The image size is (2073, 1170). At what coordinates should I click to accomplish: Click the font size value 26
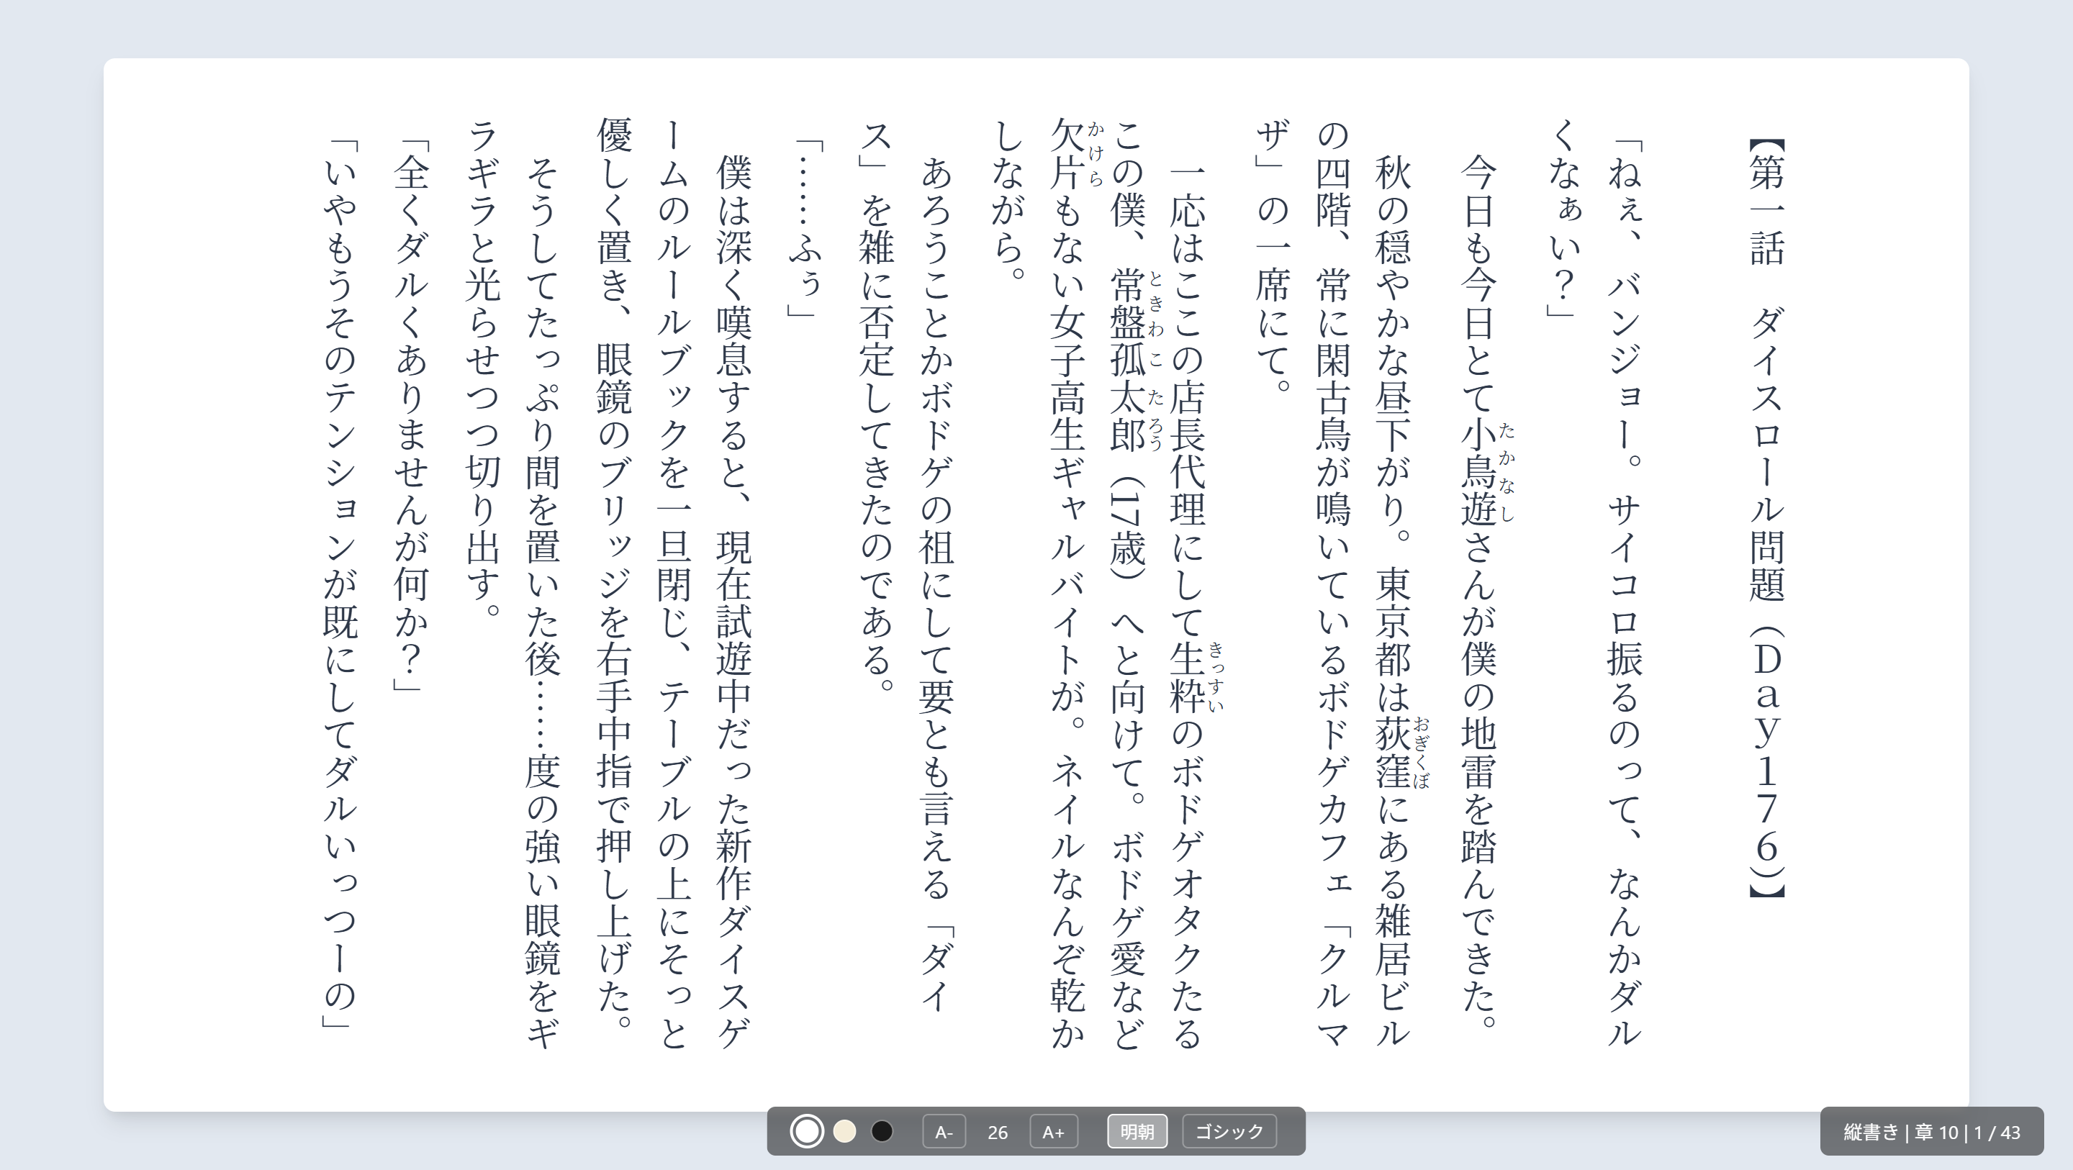[x=998, y=1131]
